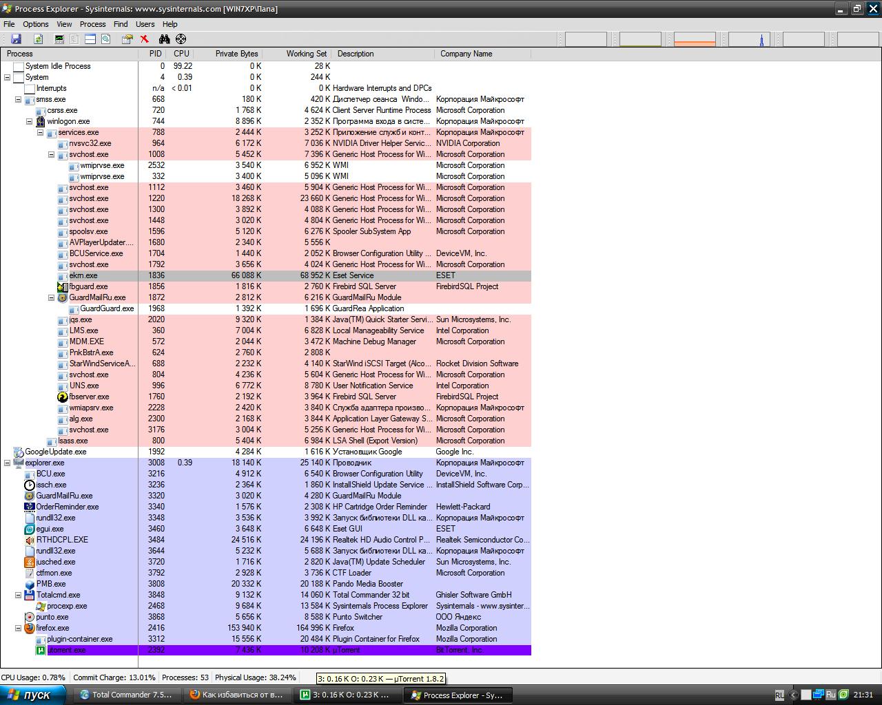The width and height of the screenshot is (882, 705).
Task: Click the Properties toolbar icon
Action: coord(127,39)
